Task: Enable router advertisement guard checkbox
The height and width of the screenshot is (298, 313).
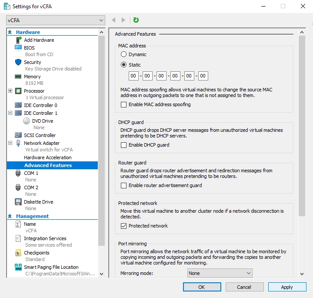Action: [123, 186]
